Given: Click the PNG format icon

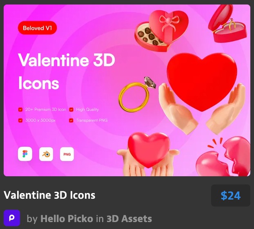Looking at the screenshot, I should [x=67, y=154].
